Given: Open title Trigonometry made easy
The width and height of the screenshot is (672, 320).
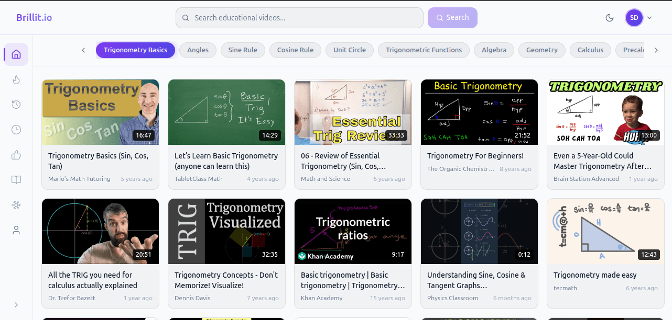Looking at the screenshot, I should point(595,275).
